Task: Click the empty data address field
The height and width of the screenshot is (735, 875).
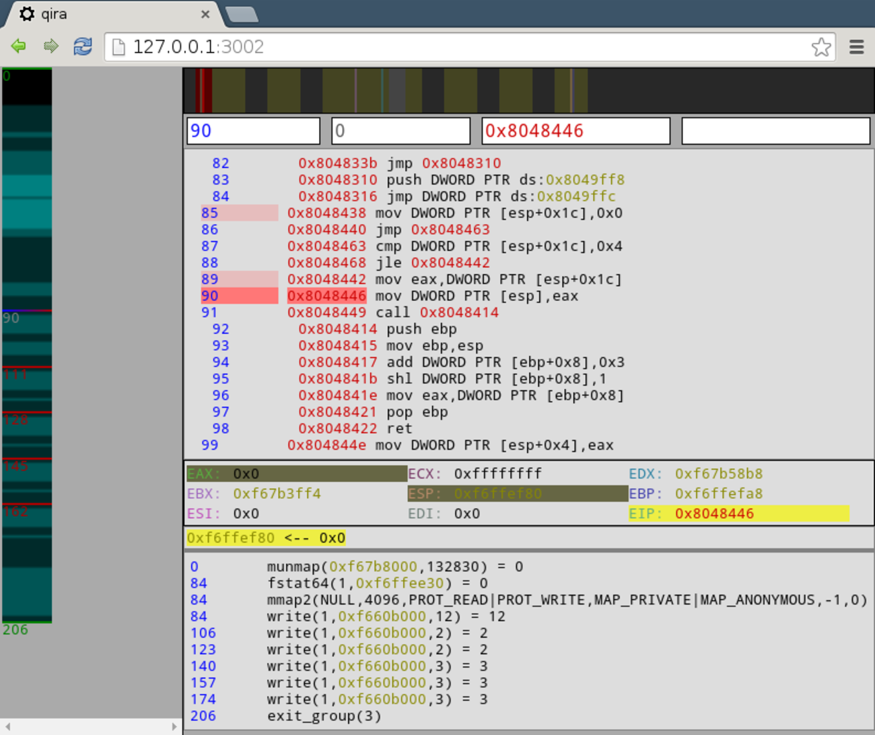Action: (x=775, y=131)
